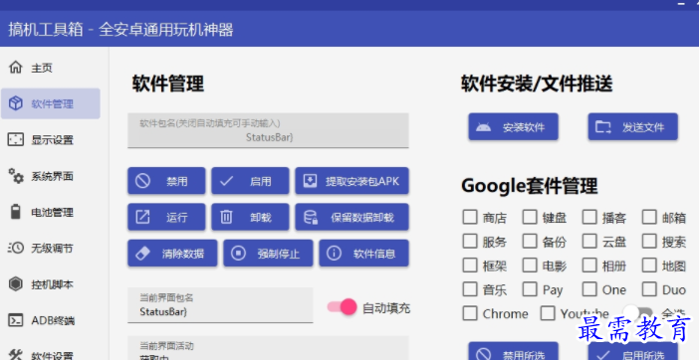
Task: Click the 当前界面包名 field
Action: click(x=220, y=305)
